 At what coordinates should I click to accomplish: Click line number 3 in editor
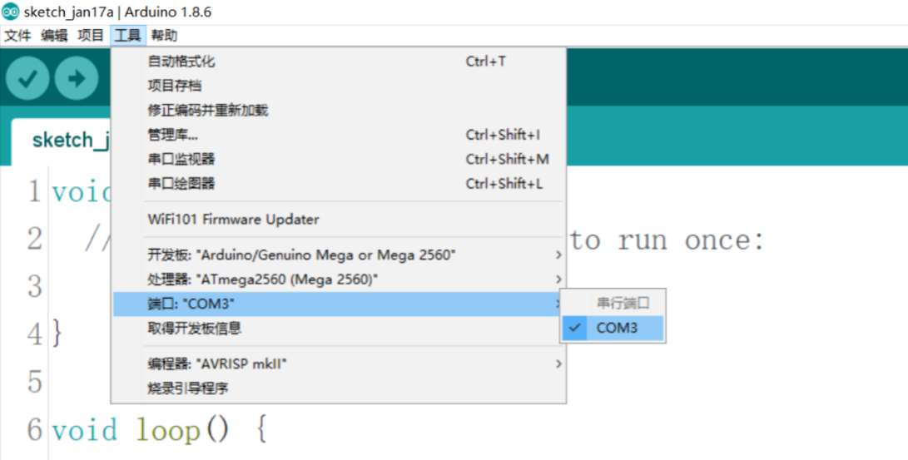click(35, 286)
